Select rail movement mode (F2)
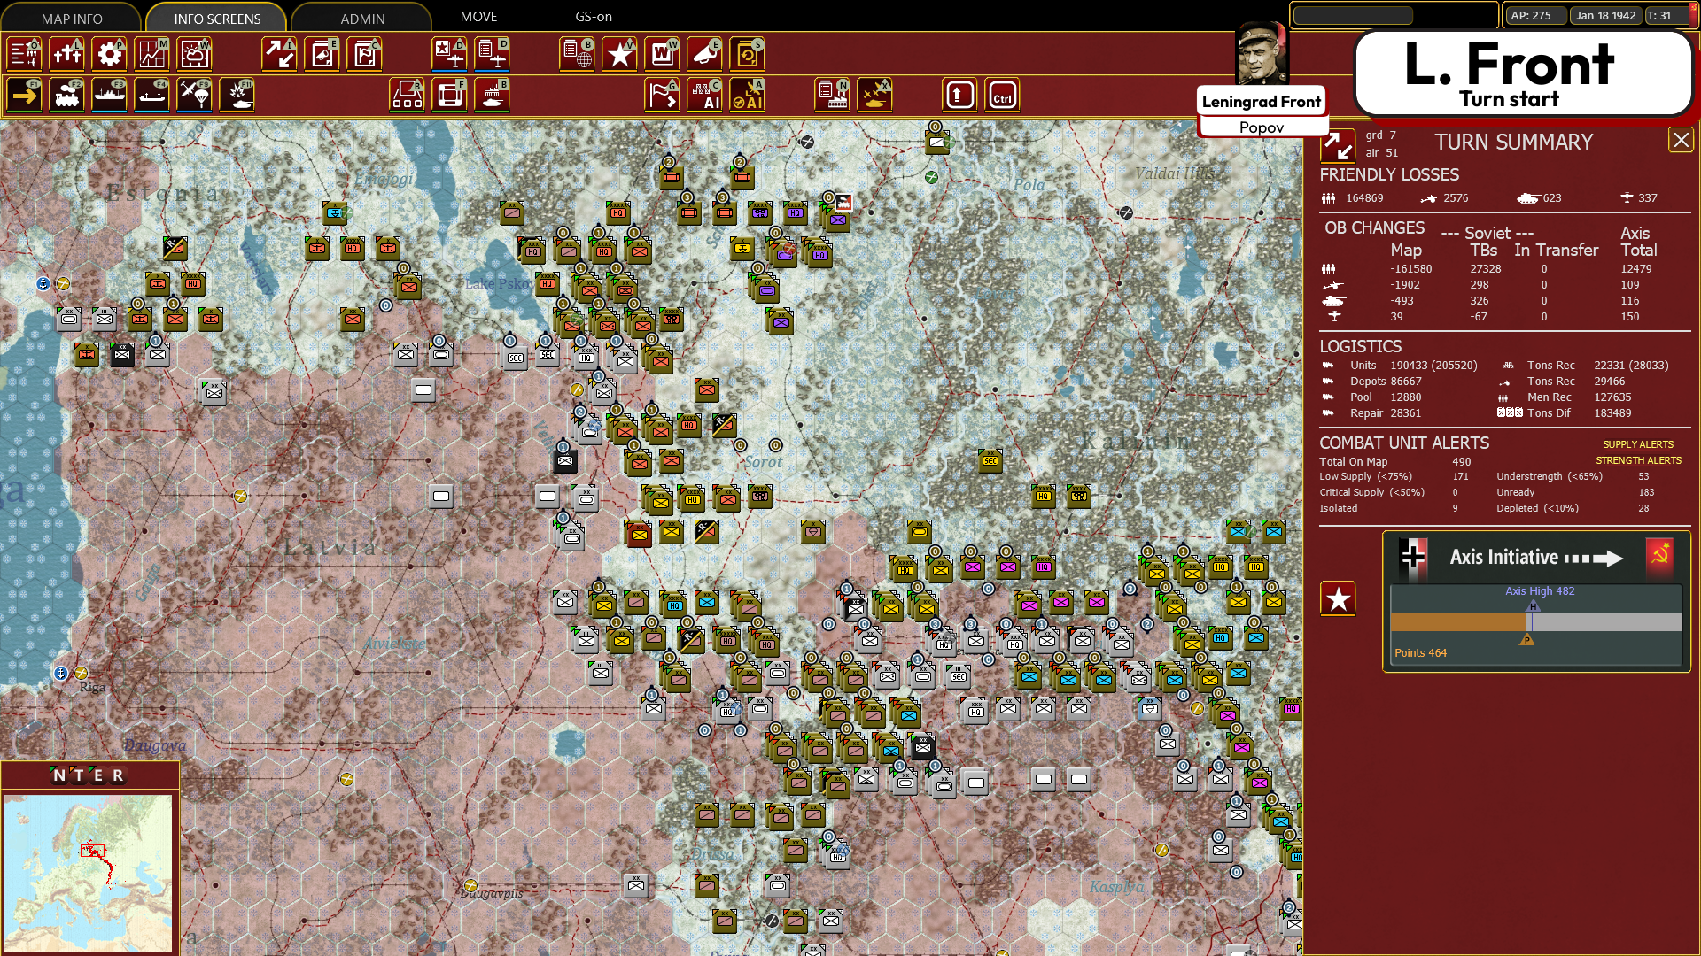The height and width of the screenshot is (956, 1701). [67, 96]
